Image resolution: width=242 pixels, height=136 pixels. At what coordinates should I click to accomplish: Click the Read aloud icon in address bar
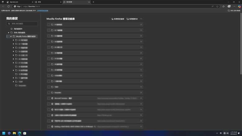click(213, 7)
